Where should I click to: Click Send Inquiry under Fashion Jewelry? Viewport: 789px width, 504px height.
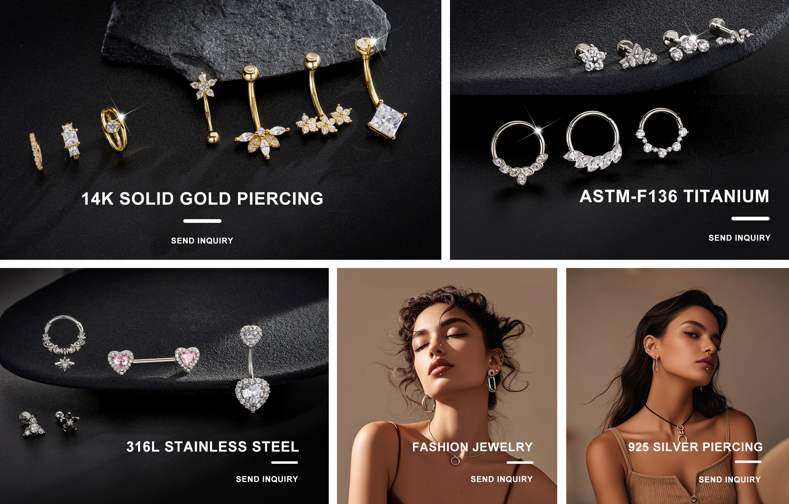501,479
